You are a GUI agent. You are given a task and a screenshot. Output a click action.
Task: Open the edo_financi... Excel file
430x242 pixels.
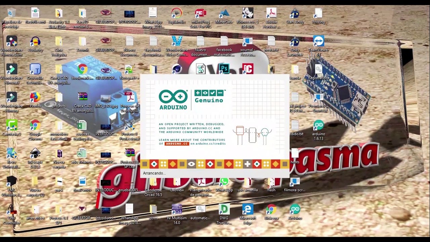pos(82,157)
